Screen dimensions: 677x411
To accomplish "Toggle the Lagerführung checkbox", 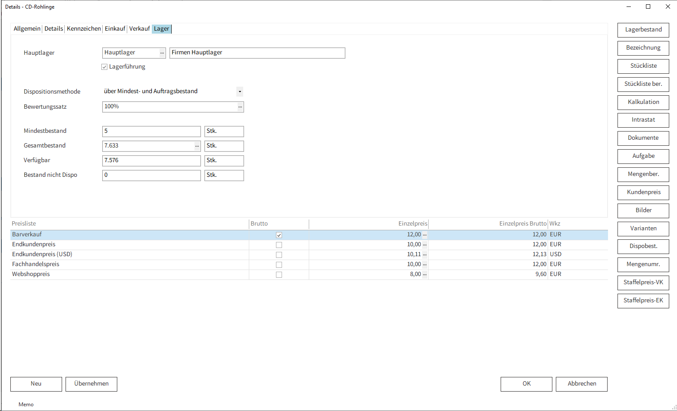I will click(104, 67).
